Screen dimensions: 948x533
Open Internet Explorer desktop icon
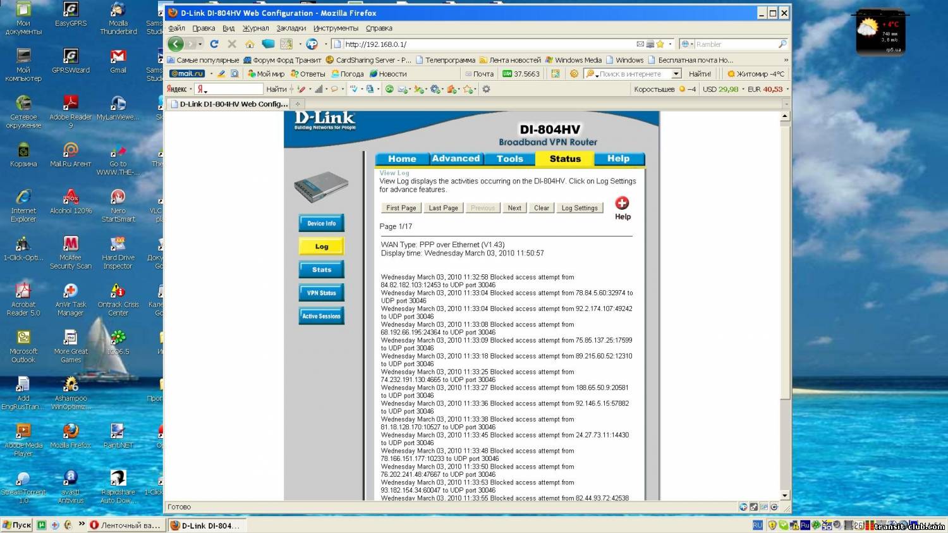(x=23, y=205)
